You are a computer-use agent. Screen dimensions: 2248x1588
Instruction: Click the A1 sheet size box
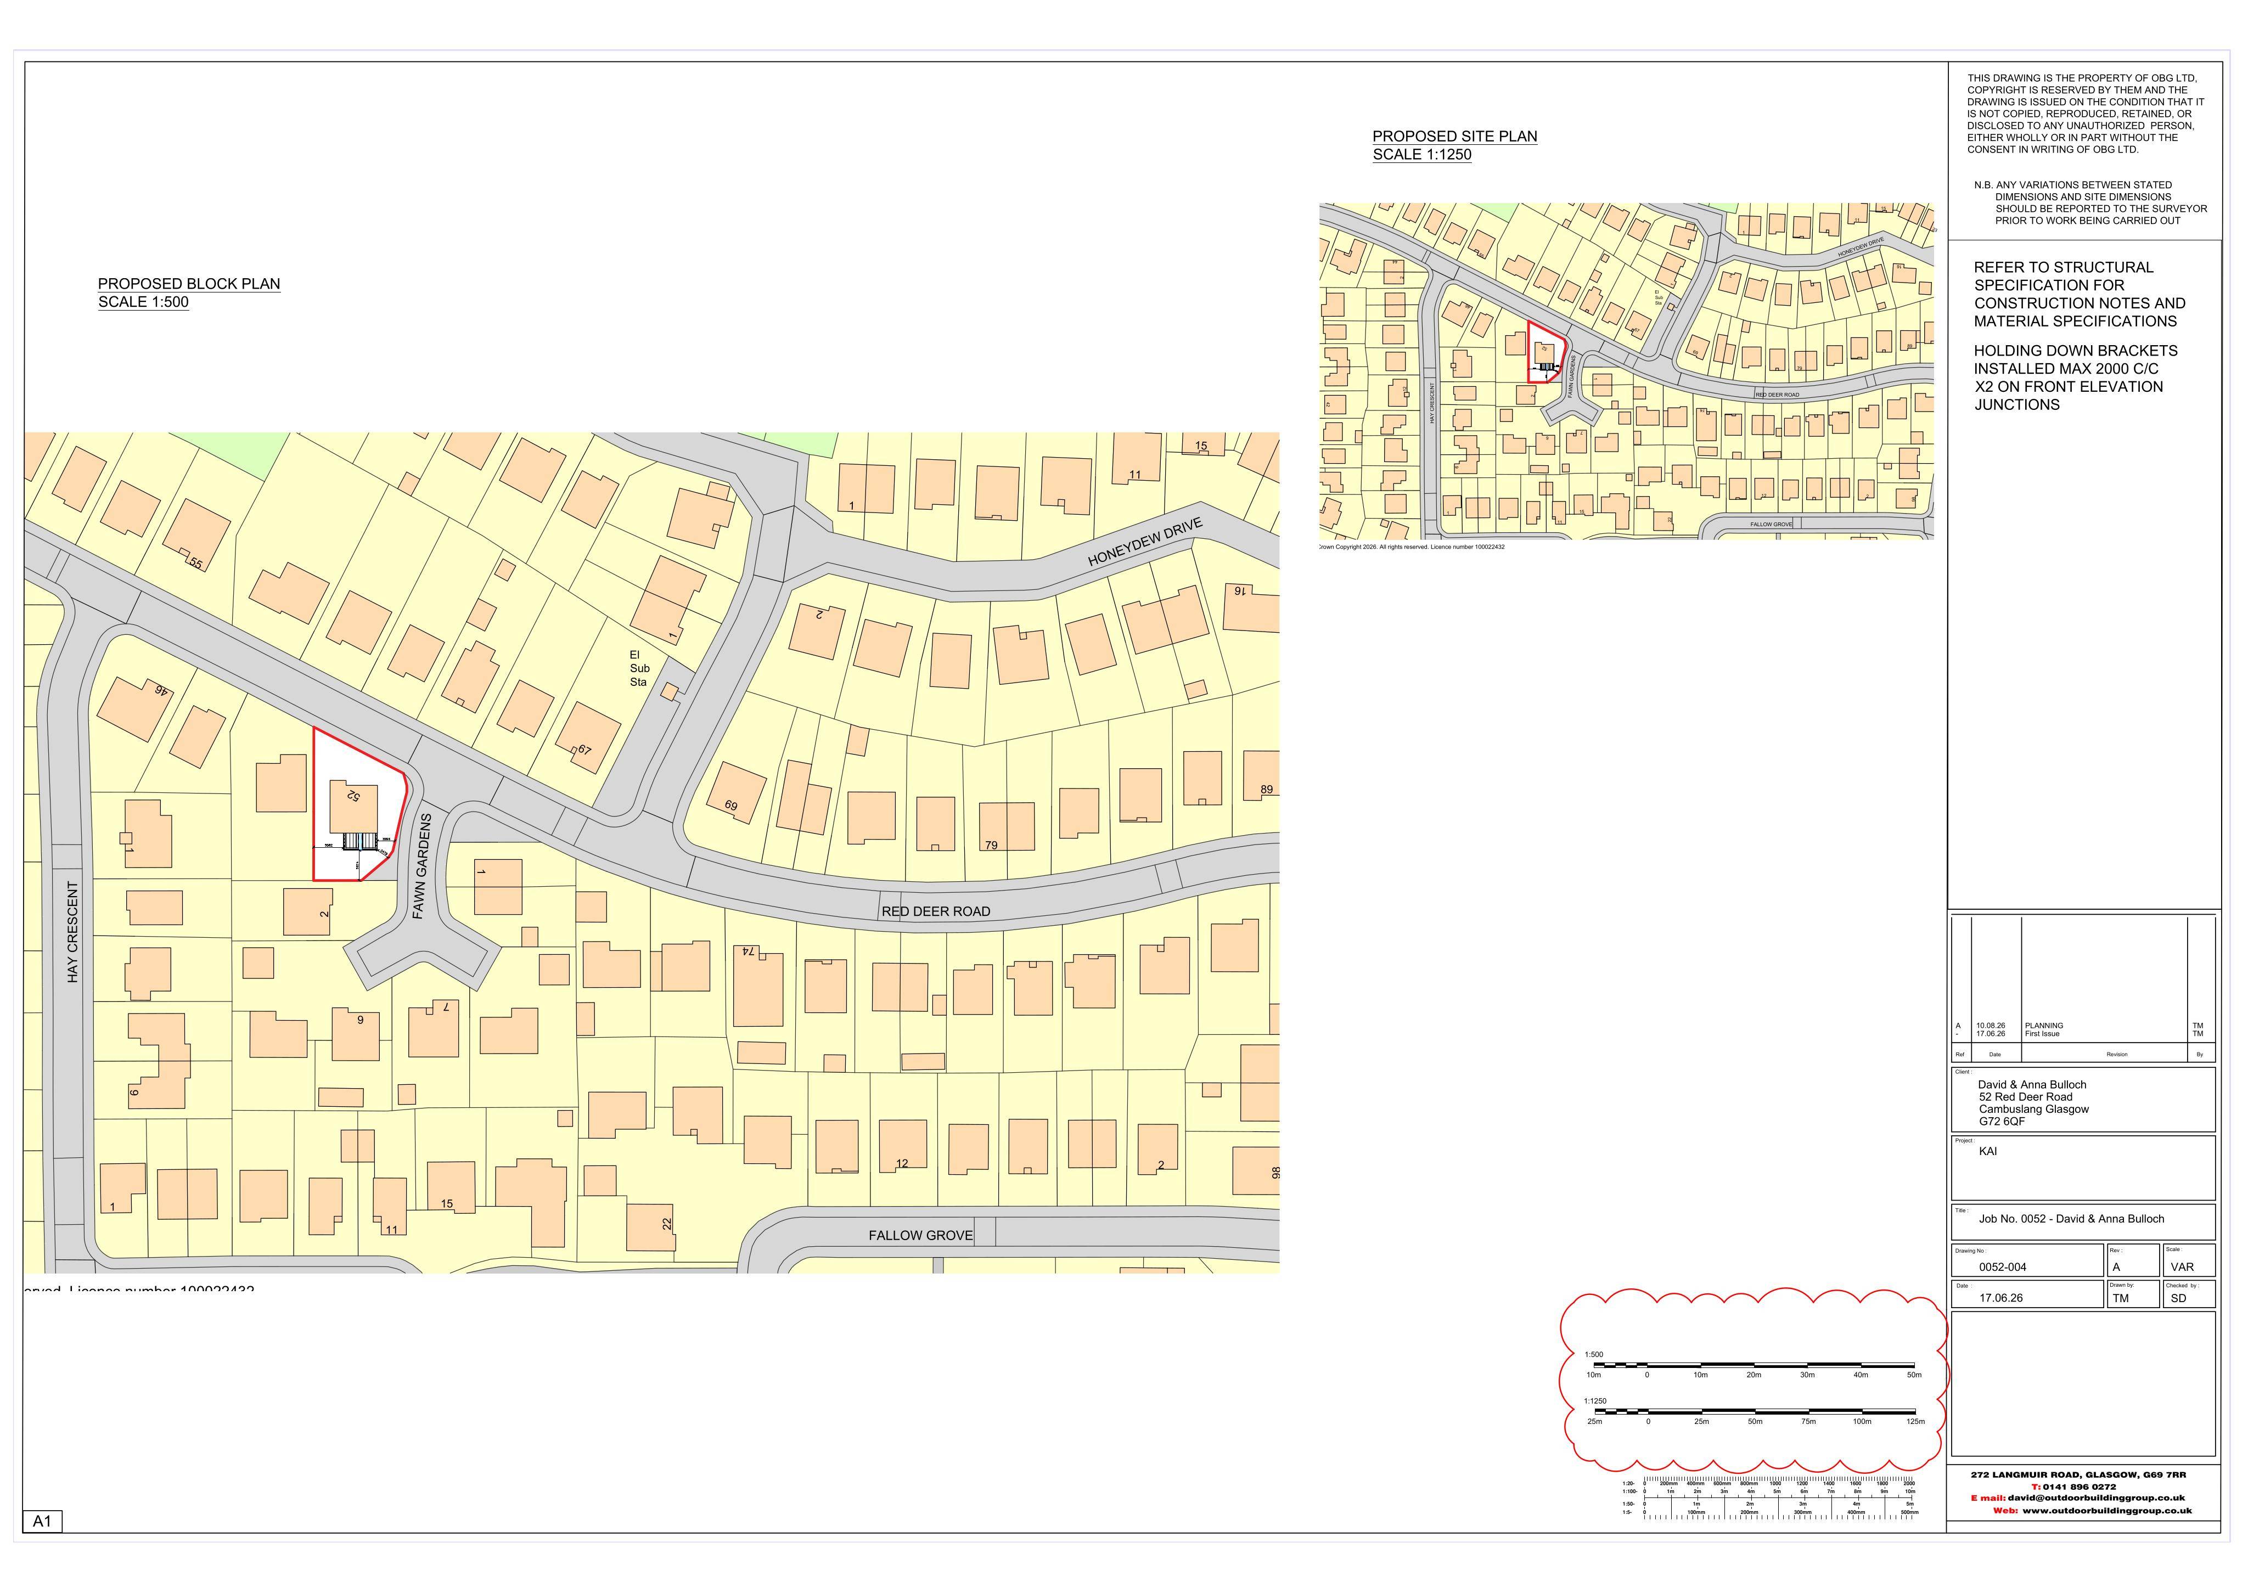[x=42, y=1522]
